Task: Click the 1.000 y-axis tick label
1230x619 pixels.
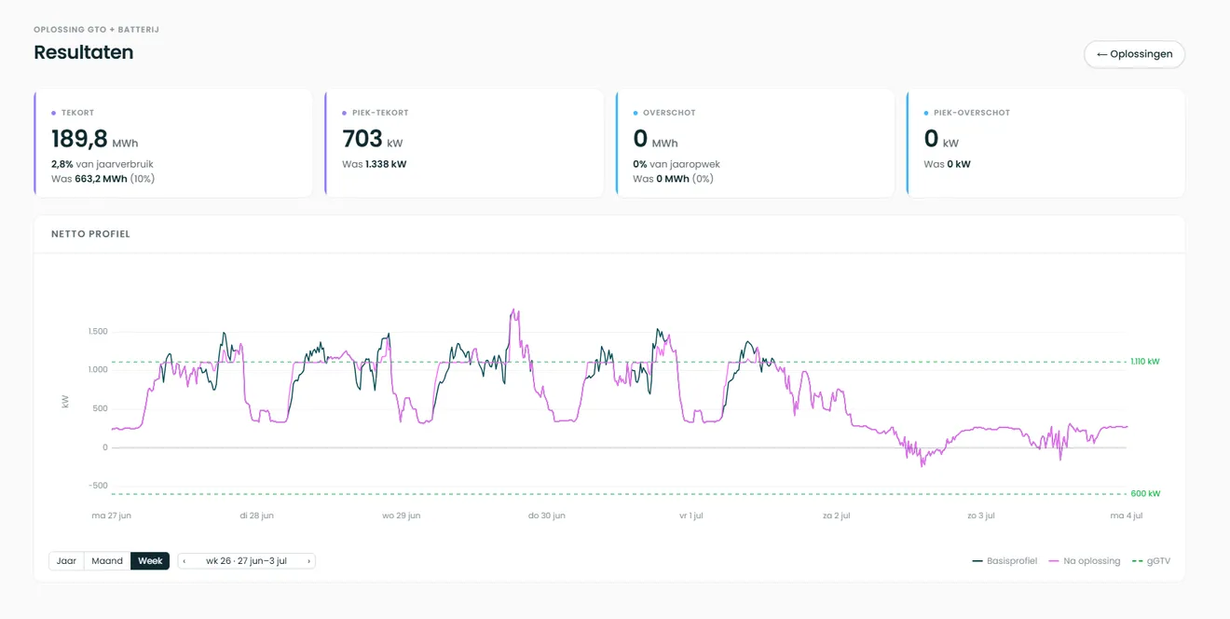Action: pyautogui.click(x=97, y=370)
